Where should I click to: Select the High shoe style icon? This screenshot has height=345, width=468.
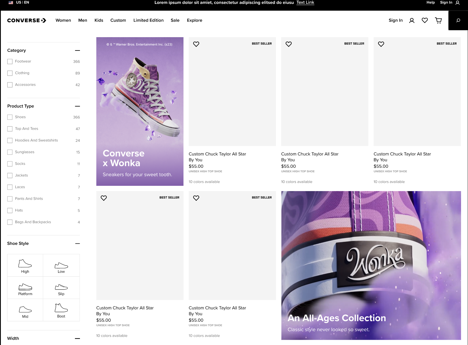25,265
